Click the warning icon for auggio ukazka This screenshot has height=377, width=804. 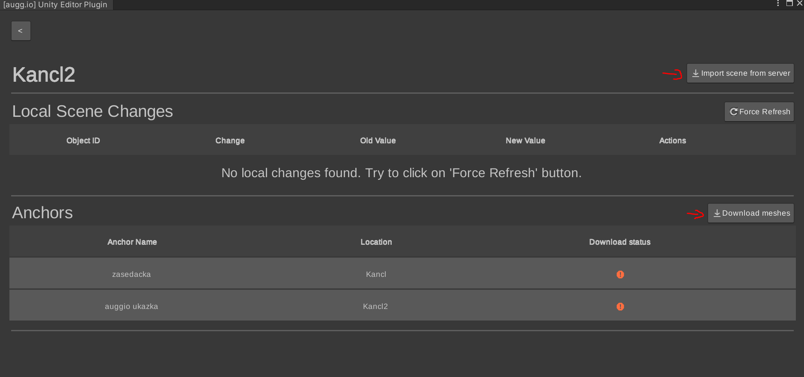coord(620,306)
